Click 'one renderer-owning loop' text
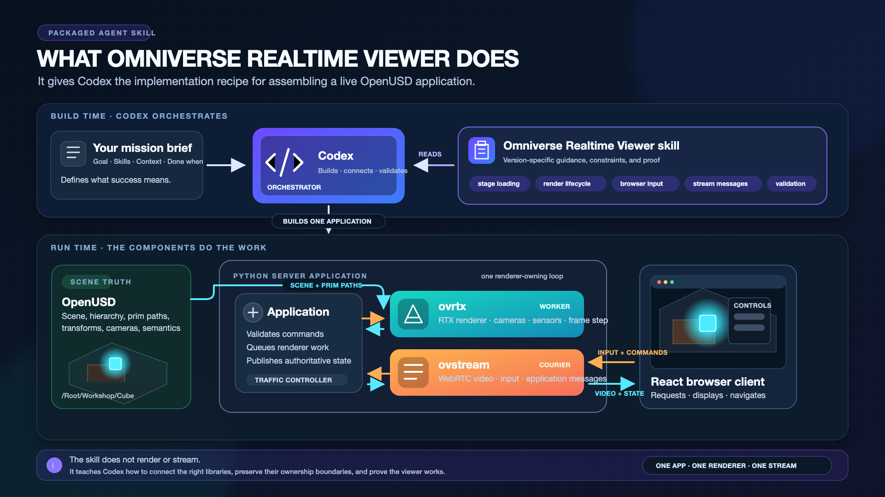This screenshot has width=885, height=497. (522, 276)
